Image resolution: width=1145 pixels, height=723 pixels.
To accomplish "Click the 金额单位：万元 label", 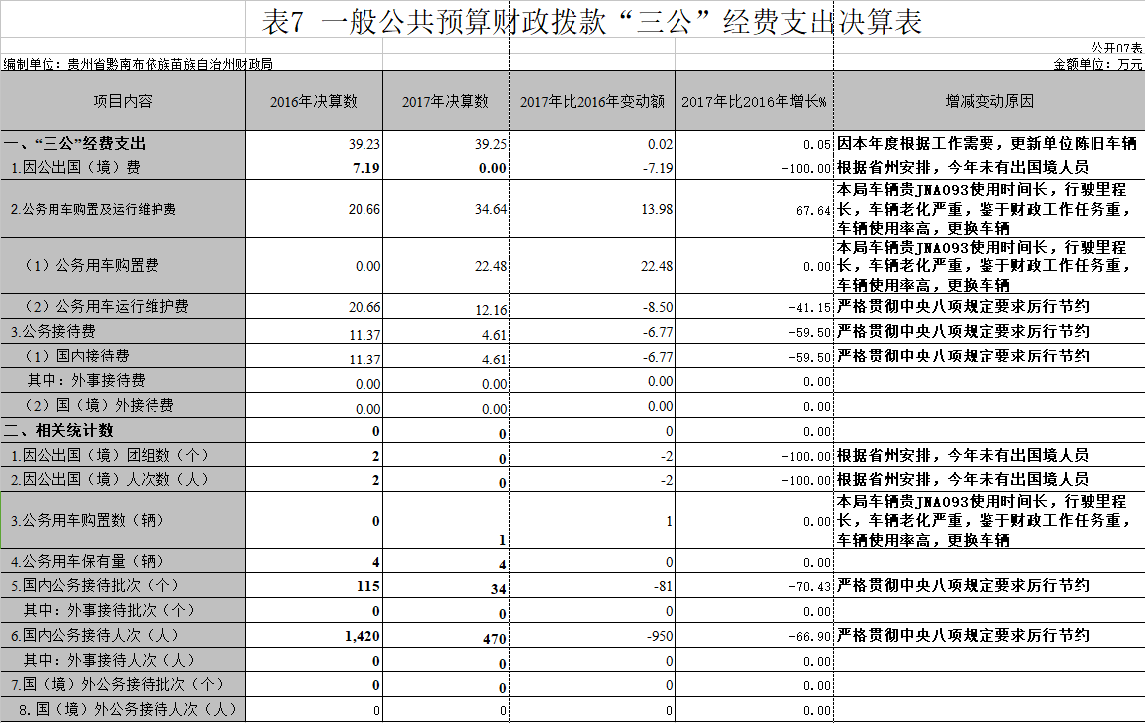I will pyautogui.click(x=1097, y=64).
